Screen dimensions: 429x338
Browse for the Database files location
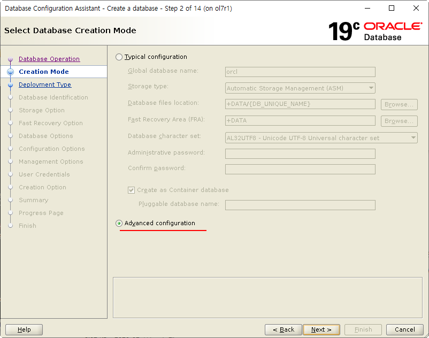pyautogui.click(x=399, y=104)
